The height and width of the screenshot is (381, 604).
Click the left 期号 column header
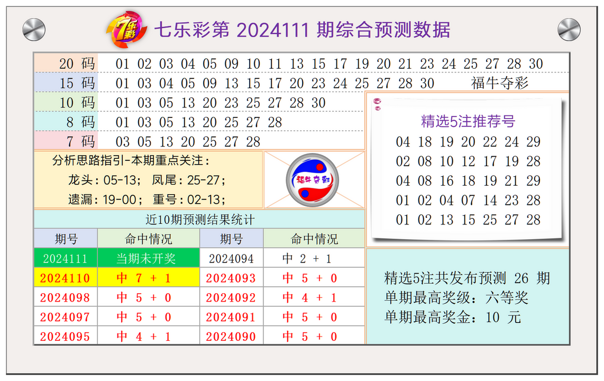click(66, 239)
